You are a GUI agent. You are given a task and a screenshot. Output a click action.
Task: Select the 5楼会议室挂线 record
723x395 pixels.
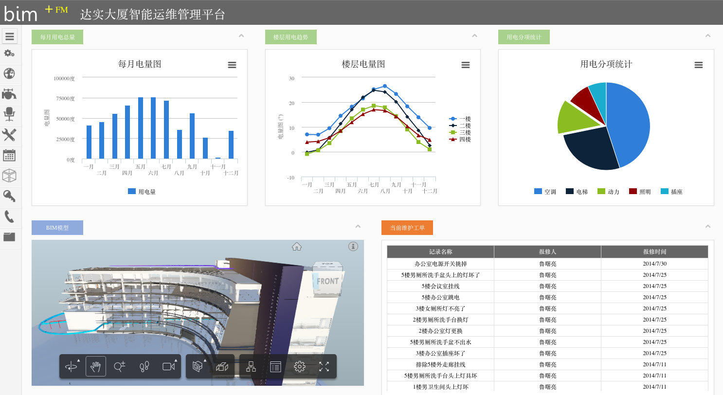click(441, 286)
